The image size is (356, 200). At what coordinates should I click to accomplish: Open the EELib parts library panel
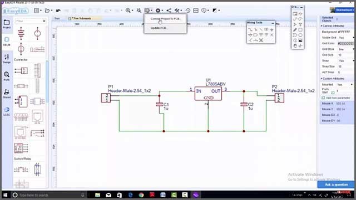pos(7,42)
